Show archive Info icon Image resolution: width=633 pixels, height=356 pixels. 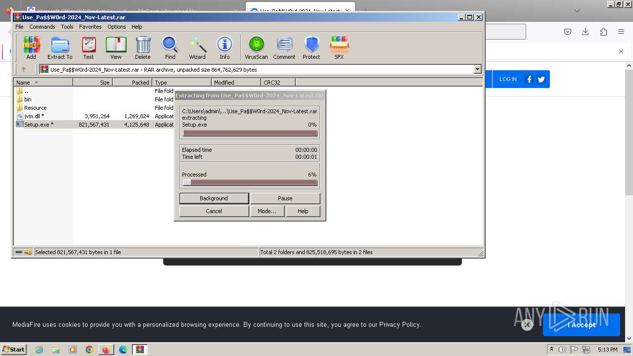coord(225,48)
